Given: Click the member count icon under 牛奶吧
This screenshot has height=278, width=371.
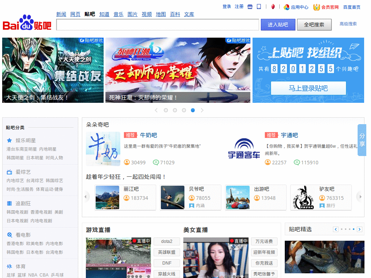Looking at the screenshot, I should click(128, 163).
